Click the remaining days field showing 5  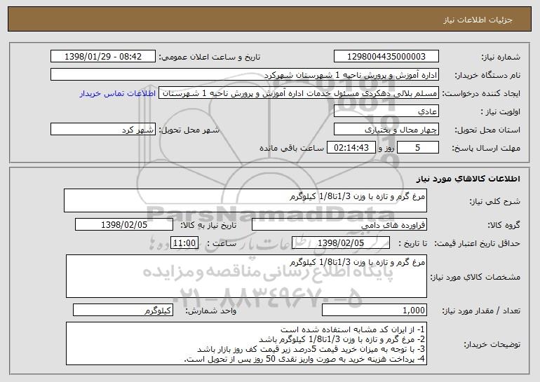point(418,148)
